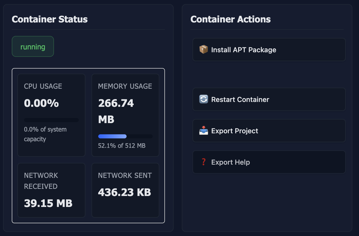Click the red question mark icon for Export Help
Screen dimensions: 359x236
click(203, 162)
